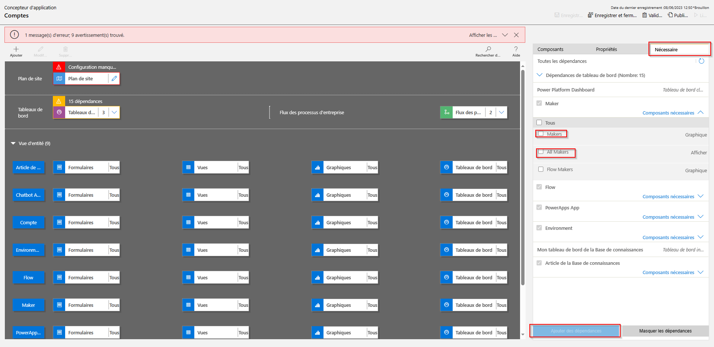Switch to the Propriétés tab
The width and height of the screenshot is (714, 347).
point(606,49)
